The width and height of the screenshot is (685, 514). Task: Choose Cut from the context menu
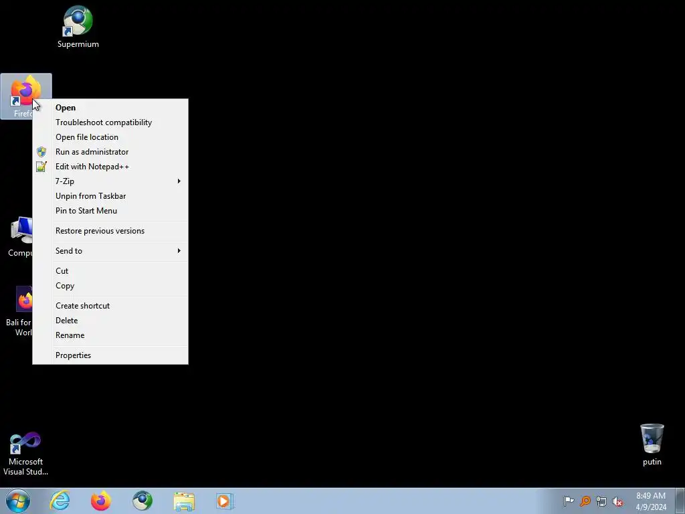click(110, 271)
